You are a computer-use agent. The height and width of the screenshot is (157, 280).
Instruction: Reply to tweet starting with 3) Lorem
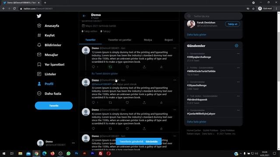(x=93, y=102)
